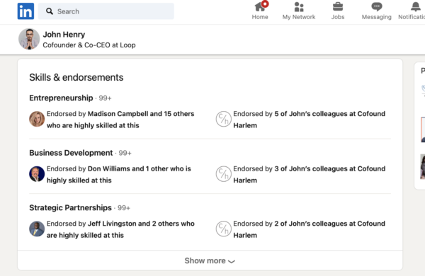The height and width of the screenshot is (276, 425).
Task: Open '2 of John's colleagues' endorsement link
Action: click(310, 229)
